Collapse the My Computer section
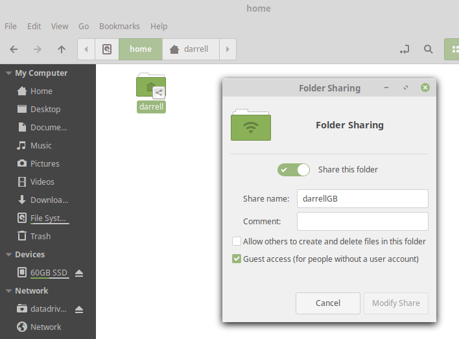 pos(8,73)
